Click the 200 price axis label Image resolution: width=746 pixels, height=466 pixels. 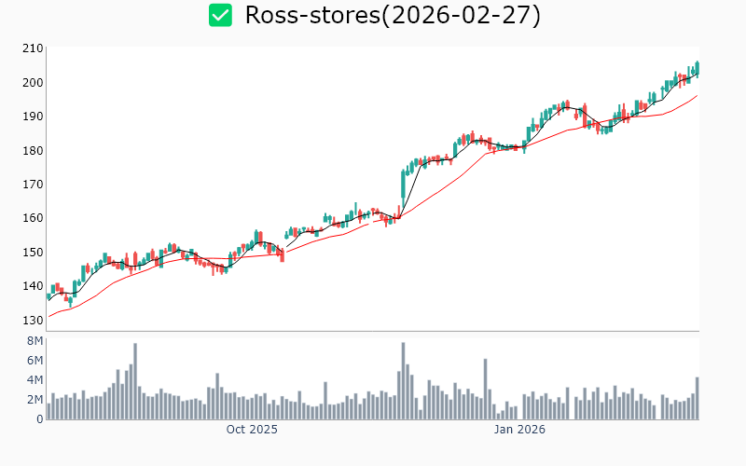[33, 82]
